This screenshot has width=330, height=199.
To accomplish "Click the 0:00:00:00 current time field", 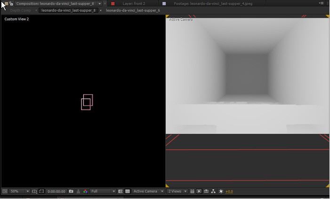I will (56, 191).
